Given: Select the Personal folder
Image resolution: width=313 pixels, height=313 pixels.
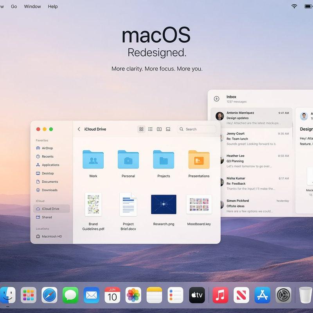Looking at the screenshot, I should coord(128,160).
